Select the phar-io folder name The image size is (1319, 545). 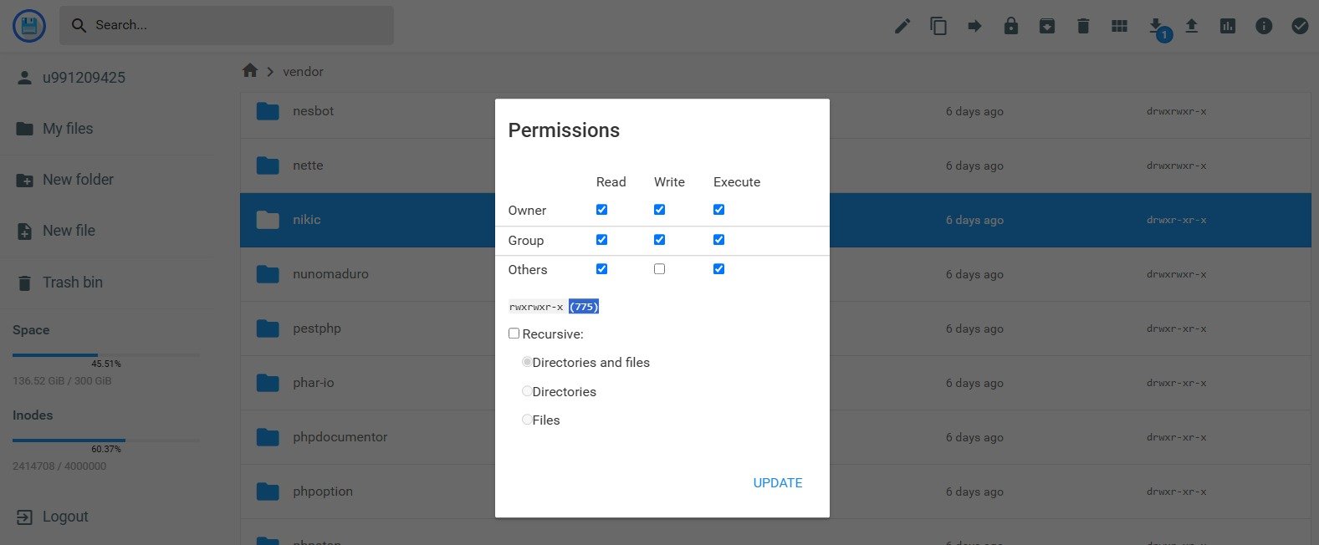click(314, 383)
